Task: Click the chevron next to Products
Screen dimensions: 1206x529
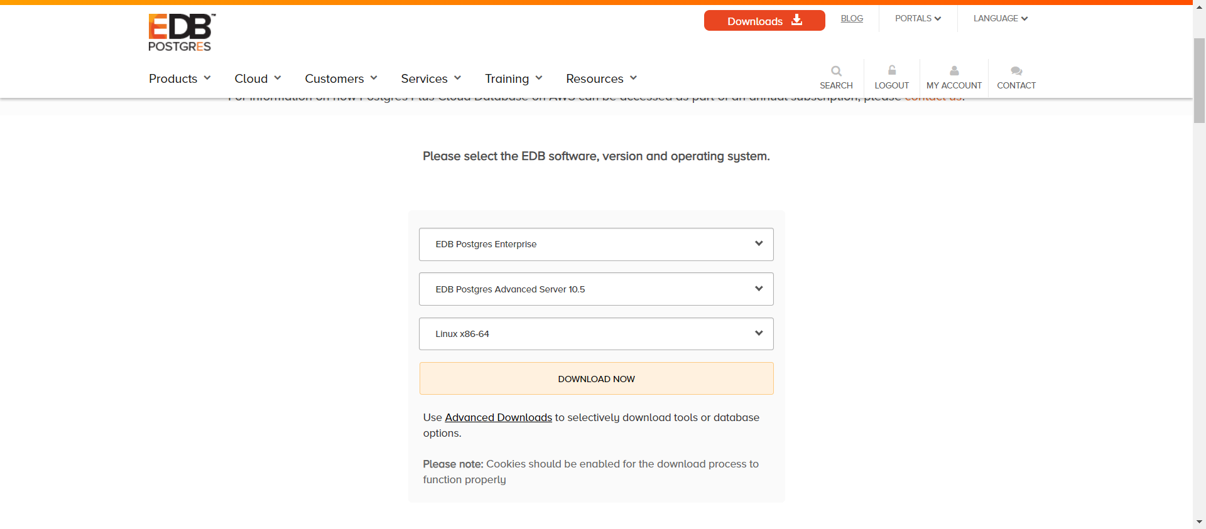Action: 207,78
